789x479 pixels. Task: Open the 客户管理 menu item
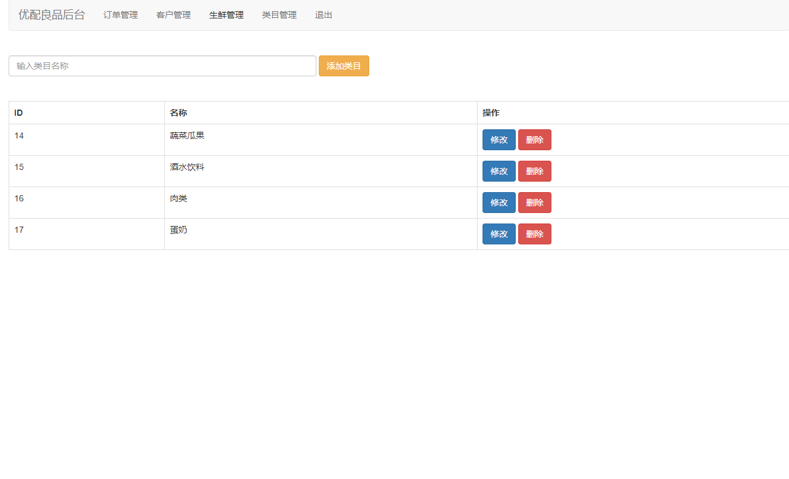click(x=173, y=15)
